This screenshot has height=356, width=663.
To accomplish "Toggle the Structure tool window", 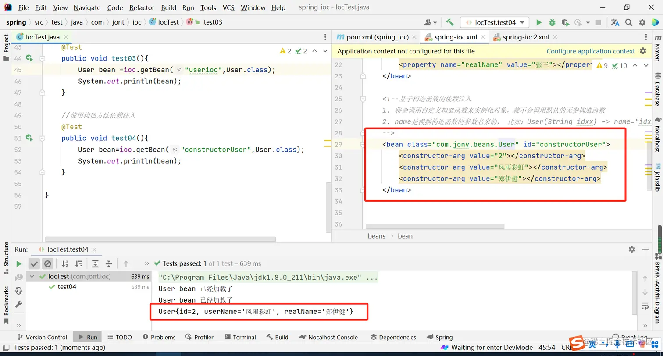I will (6, 258).
